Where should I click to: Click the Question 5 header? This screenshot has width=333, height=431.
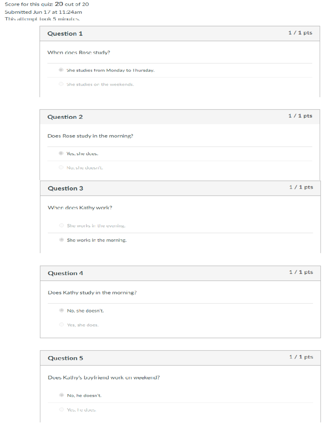(65, 358)
